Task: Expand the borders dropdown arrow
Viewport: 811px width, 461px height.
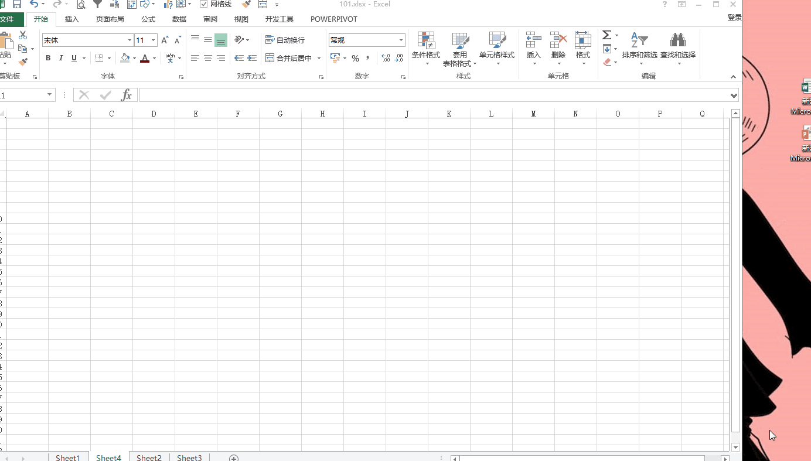Action: pyautogui.click(x=109, y=58)
